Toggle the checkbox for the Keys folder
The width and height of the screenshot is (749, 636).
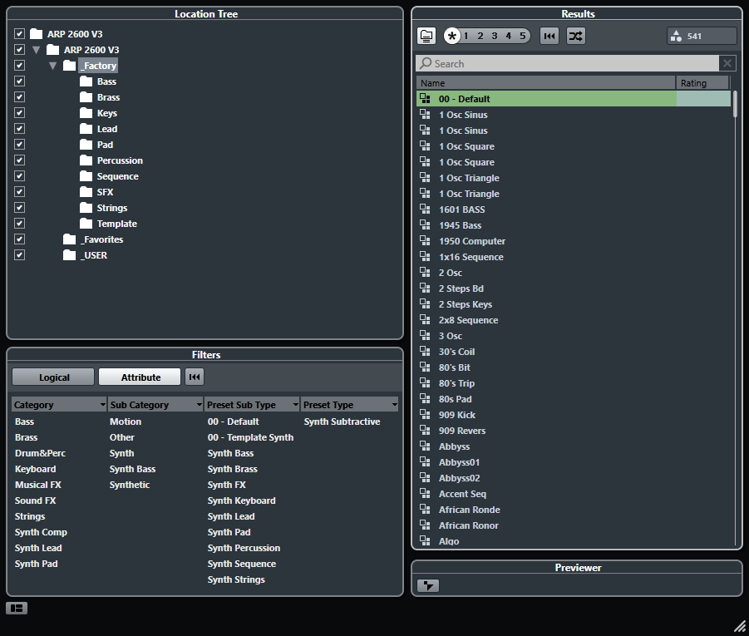(19, 112)
